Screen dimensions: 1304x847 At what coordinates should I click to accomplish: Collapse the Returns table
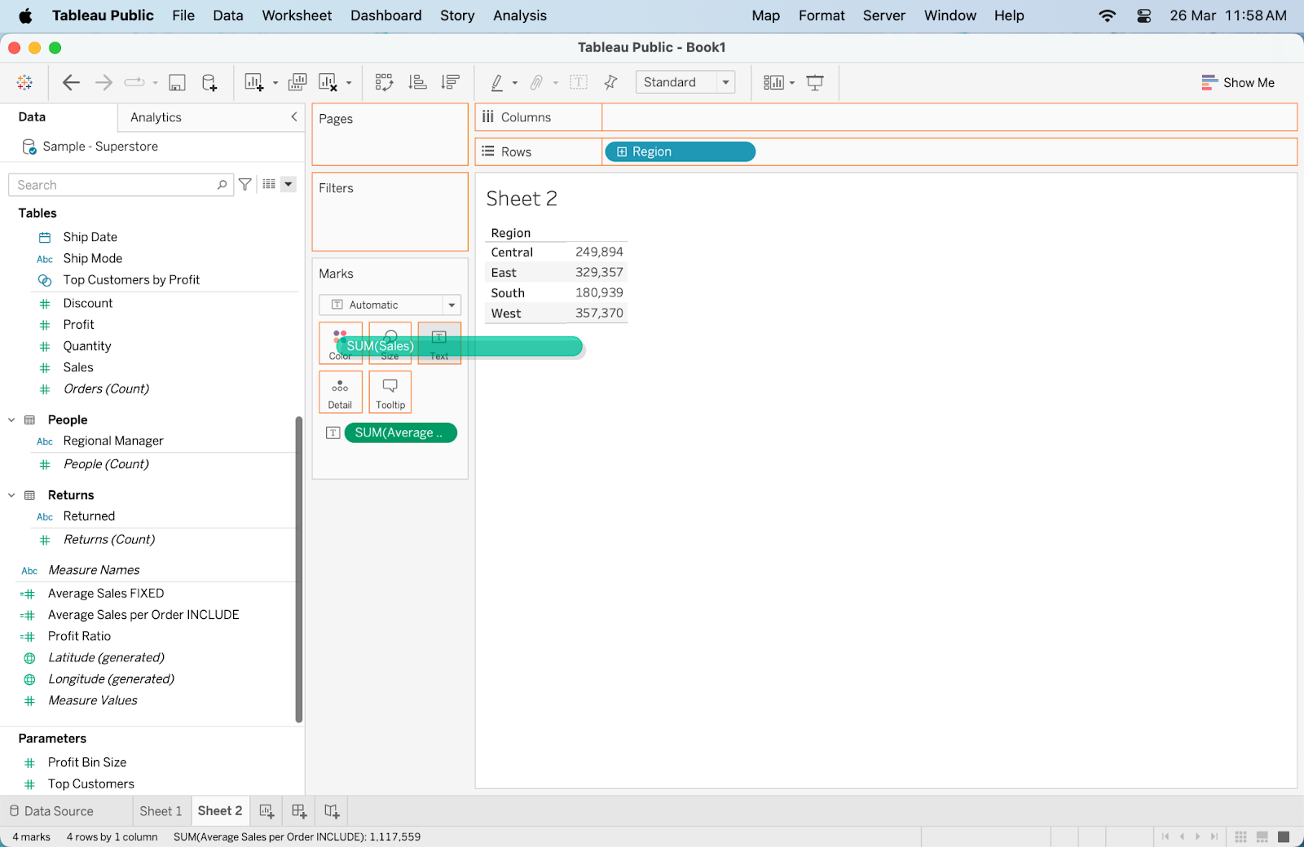[11, 495]
